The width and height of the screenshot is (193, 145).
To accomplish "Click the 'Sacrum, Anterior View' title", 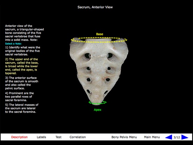I will [x=95, y=7].
